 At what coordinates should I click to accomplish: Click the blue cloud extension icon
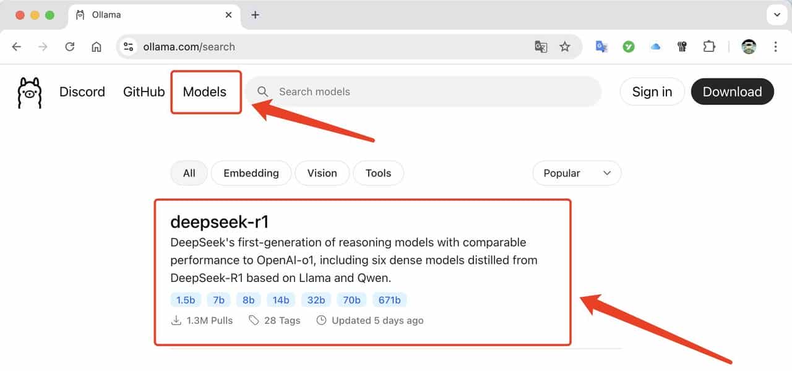tap(655, 47)
